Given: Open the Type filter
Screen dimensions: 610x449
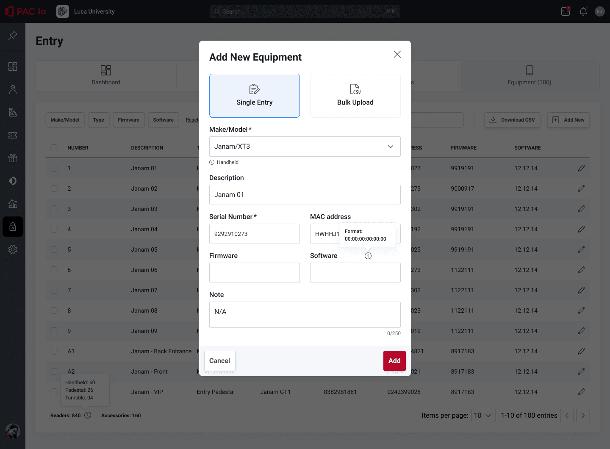Looking at the screenshot, I should click(x=99, y=120).
